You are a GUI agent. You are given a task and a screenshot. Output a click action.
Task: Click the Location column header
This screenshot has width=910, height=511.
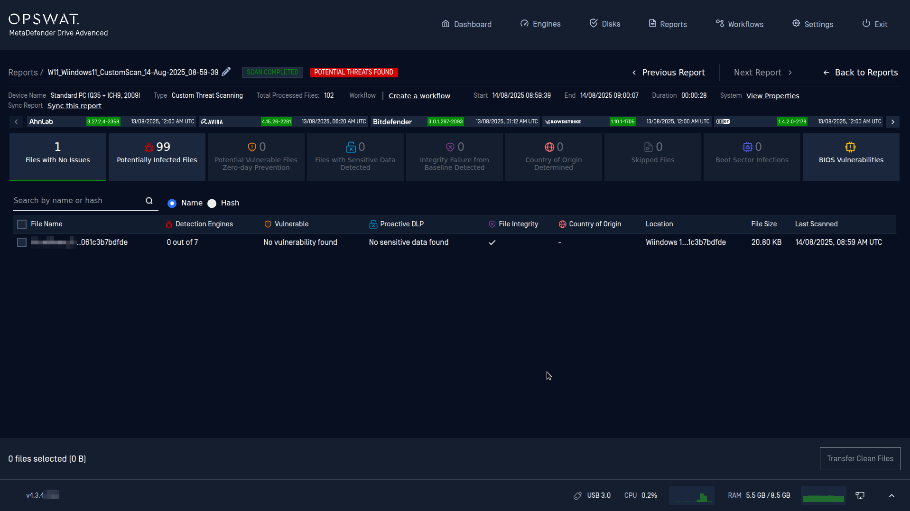[659, 224]
